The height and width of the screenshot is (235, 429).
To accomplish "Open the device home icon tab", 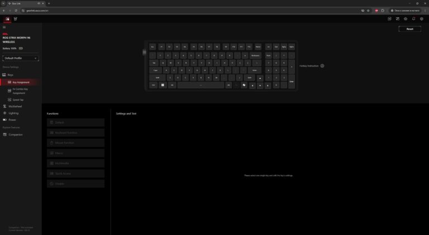I will click(7, 19).
